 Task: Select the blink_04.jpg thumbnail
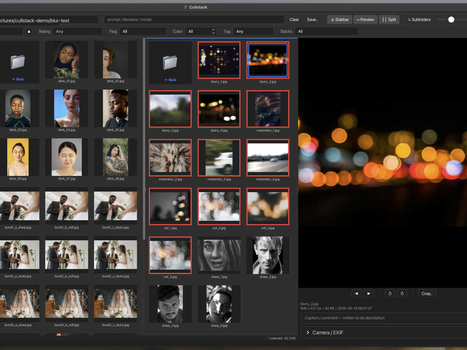point(67,108)
